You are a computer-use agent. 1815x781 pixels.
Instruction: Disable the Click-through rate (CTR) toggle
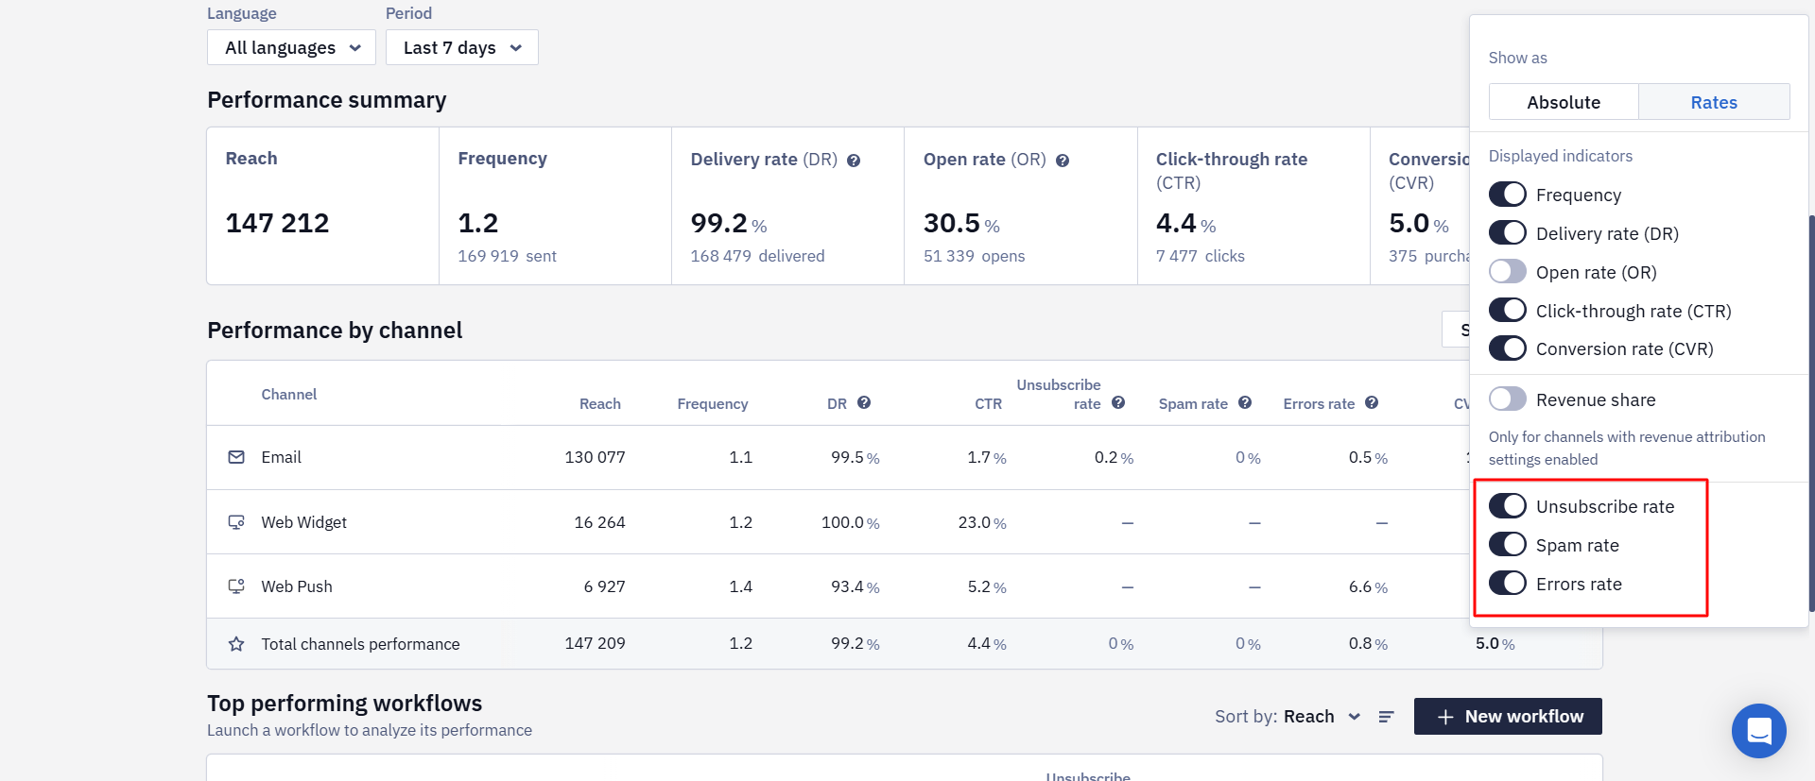point(1508,311)
